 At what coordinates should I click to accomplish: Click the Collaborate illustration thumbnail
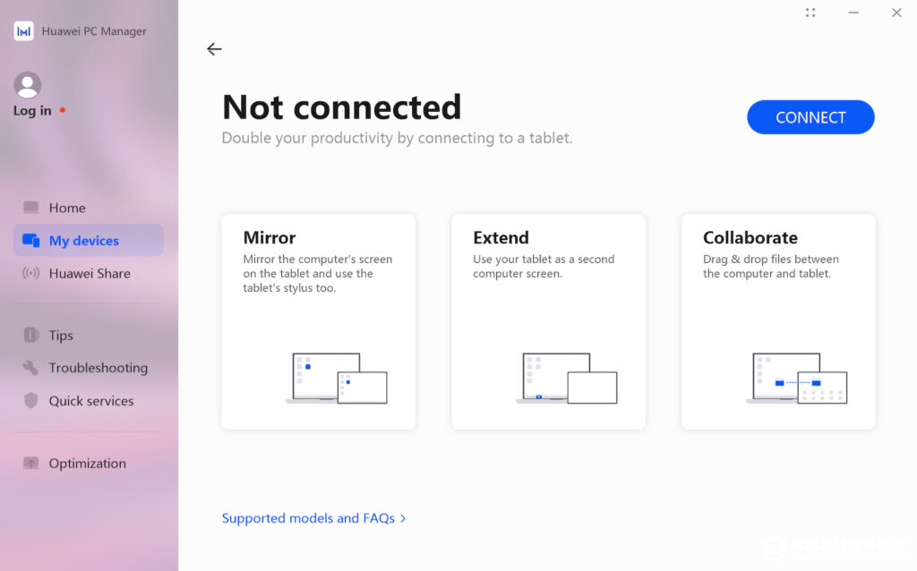coord(796,379)
